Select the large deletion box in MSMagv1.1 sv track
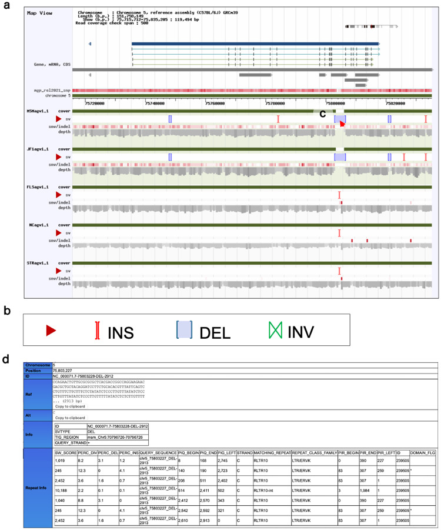 [x=340, y=119]
